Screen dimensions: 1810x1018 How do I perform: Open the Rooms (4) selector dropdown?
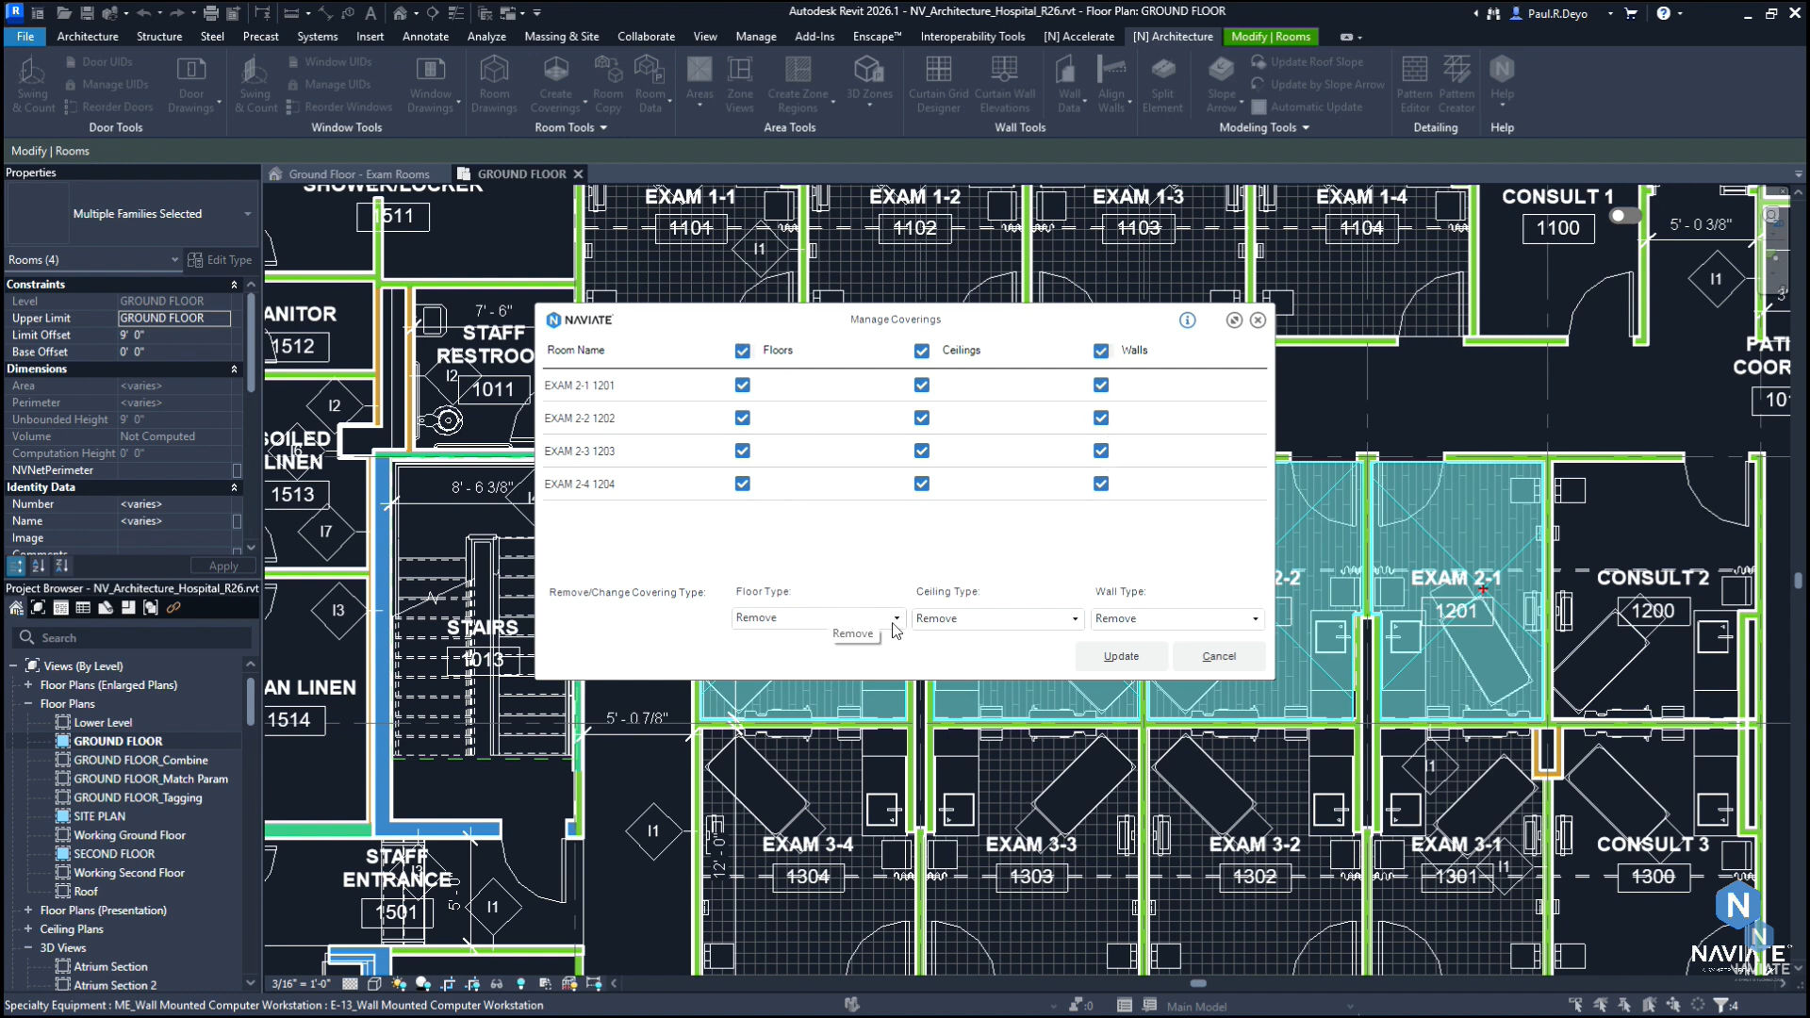173,259
